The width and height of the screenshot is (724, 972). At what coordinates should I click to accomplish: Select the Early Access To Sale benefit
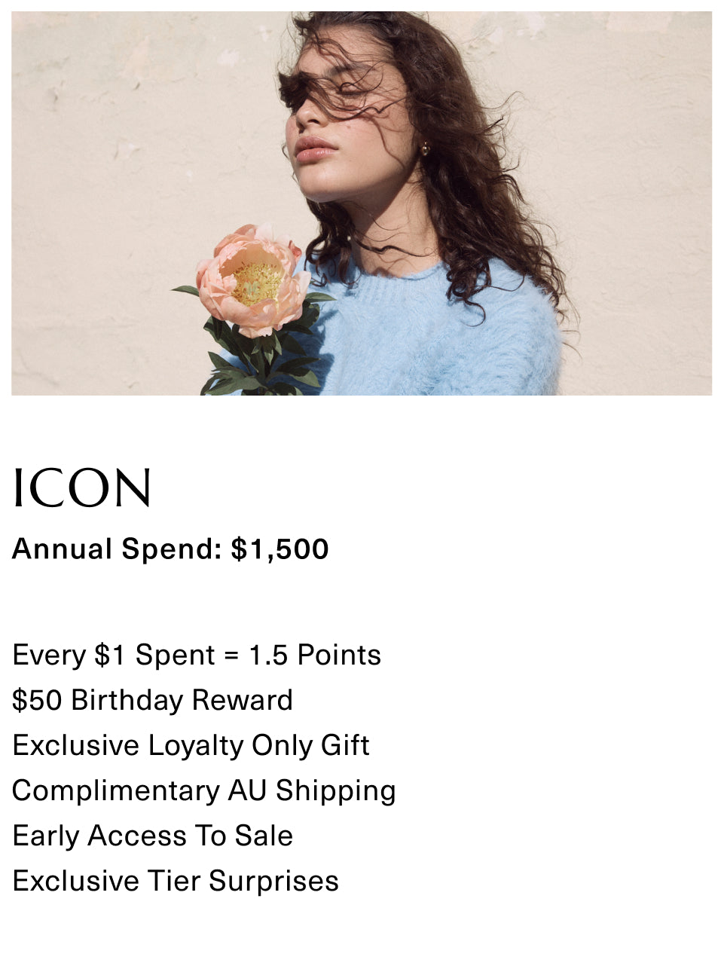152,836
